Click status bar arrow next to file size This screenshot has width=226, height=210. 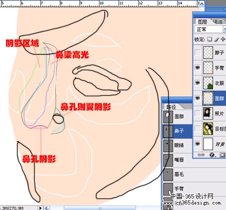point(40,208)
